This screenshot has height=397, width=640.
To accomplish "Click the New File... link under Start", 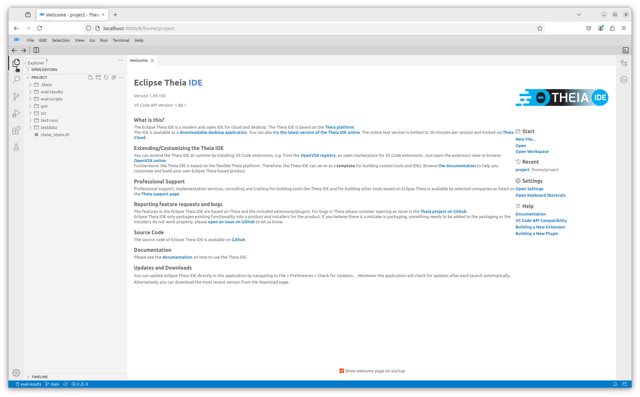I will pyautogui.click(x=526, y=139).
